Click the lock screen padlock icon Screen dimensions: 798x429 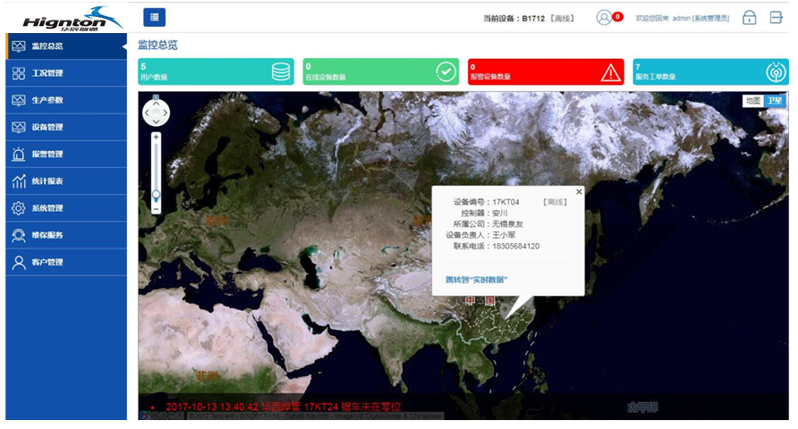pyautogui.click(x=749, y=18)
